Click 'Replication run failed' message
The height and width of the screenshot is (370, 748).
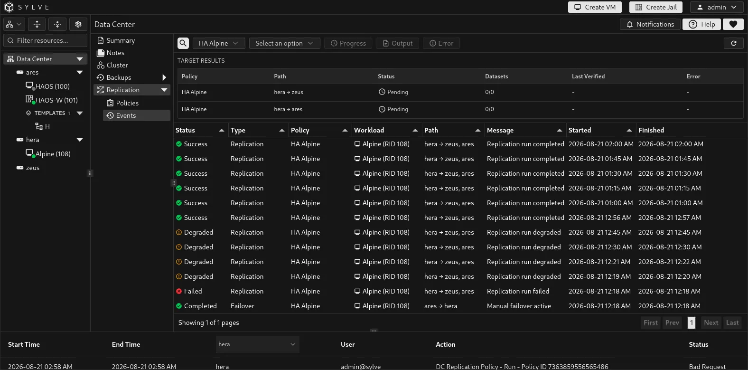tap(518, 291)
